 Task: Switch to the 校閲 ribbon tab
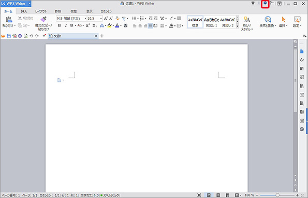74,11
